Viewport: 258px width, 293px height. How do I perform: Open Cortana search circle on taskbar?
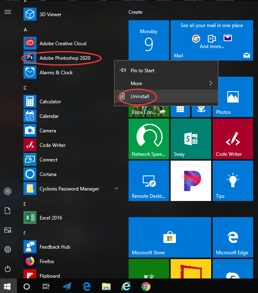[27, 286]
